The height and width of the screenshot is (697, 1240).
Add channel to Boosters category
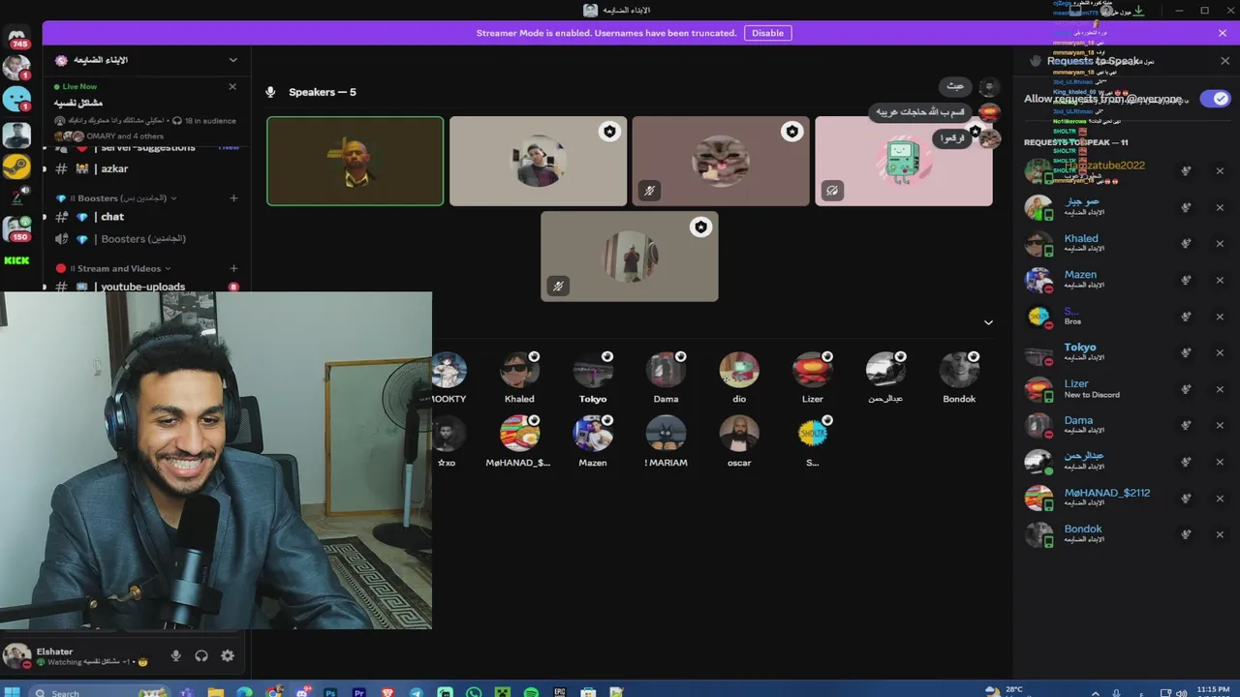233,198
